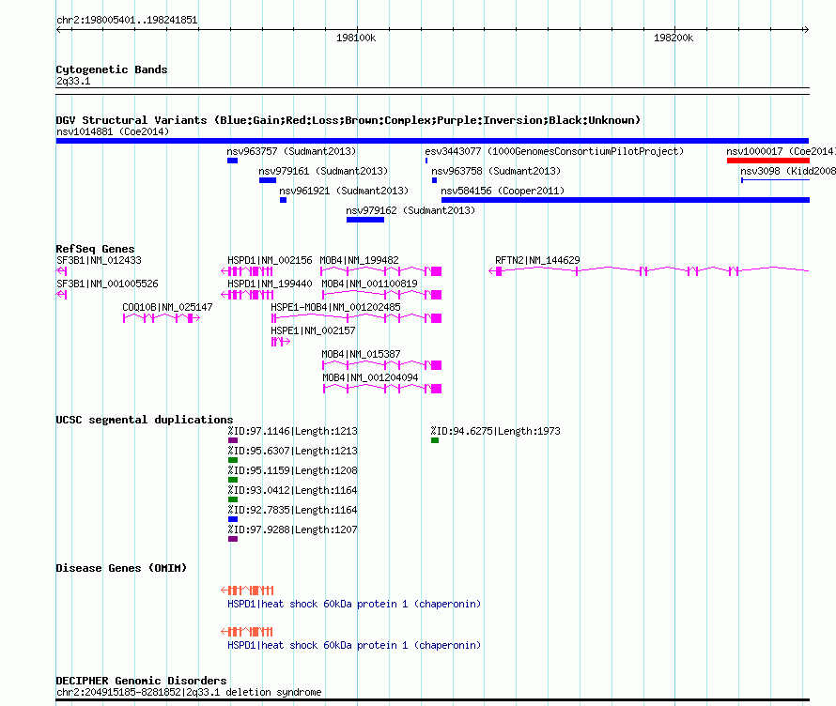The width and height of the screenshot is (836, 706).
Task: Select segmental duplication %ID:94.6275 Length:1973
Action: 496,431
